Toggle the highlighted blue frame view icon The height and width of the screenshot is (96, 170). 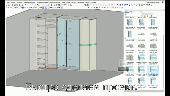click(x=46, y=7)
